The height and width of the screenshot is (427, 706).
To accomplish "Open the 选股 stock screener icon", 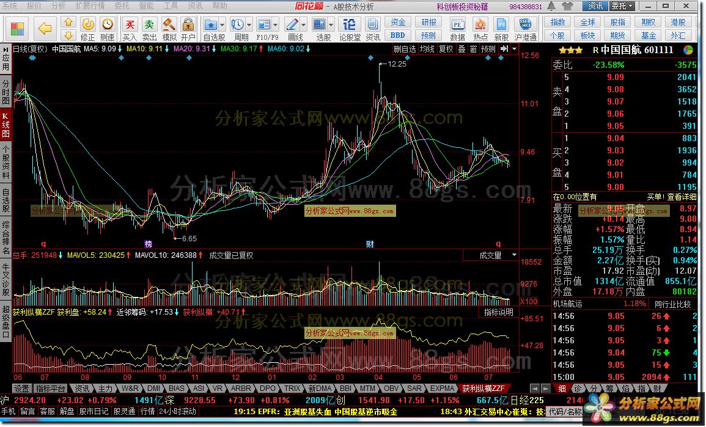I will 319,25.
